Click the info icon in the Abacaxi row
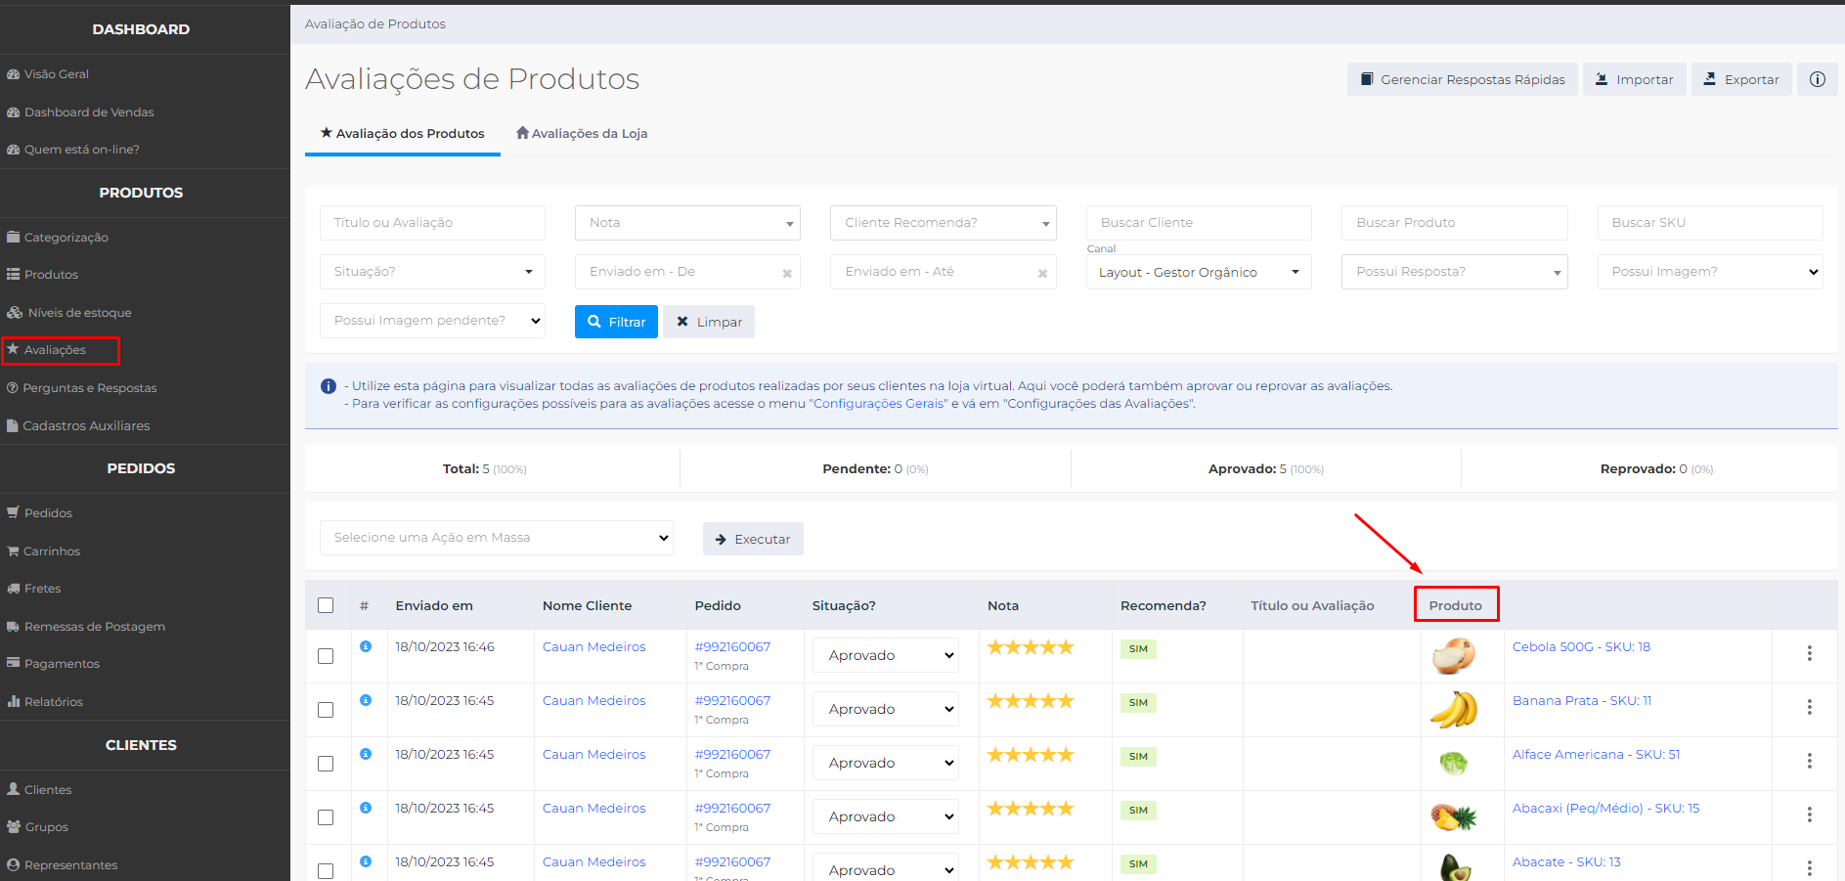Image resolution: width=1845 pixels, height=881 pixels. click(366, 808)
